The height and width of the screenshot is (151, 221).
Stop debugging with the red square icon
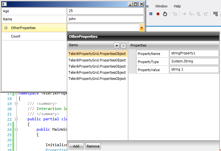coord(158,14)
